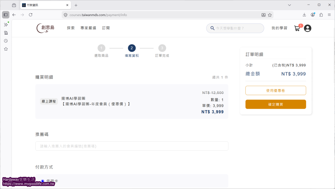The image size is (335, 189).
Task: Click 揚博AI學習圈-年度會員（優惠價） text
Action: point(96,104)
